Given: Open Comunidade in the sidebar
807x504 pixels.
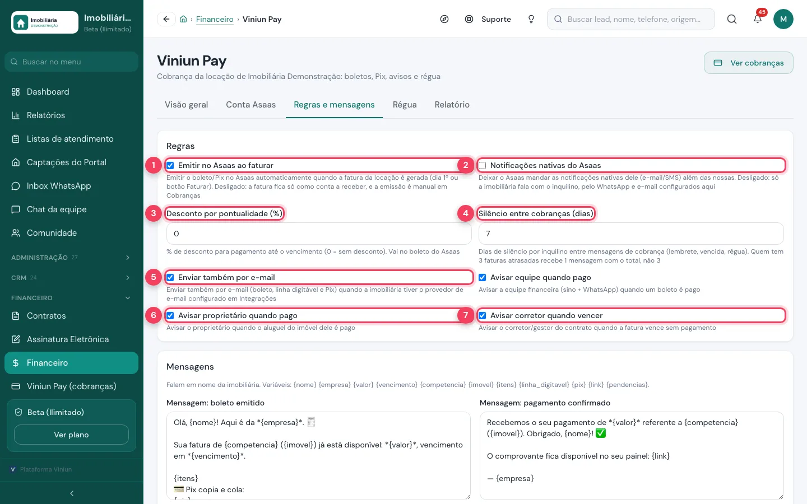Looking at the screenshot, I should 71,233.
